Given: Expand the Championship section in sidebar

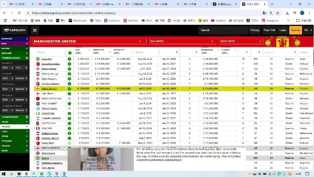Looking at the screenshot, I should tap(14, 117).
